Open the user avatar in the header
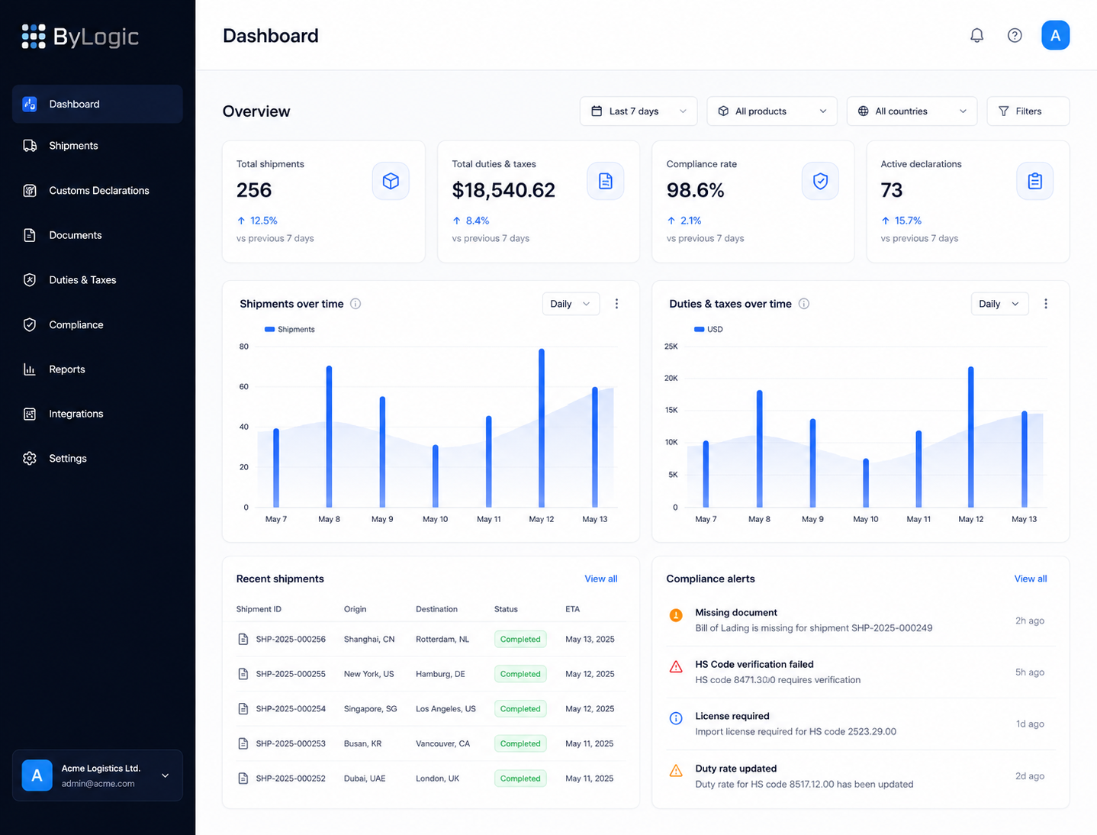The width and height of the screenshot is (1097, 835). 1055,35
